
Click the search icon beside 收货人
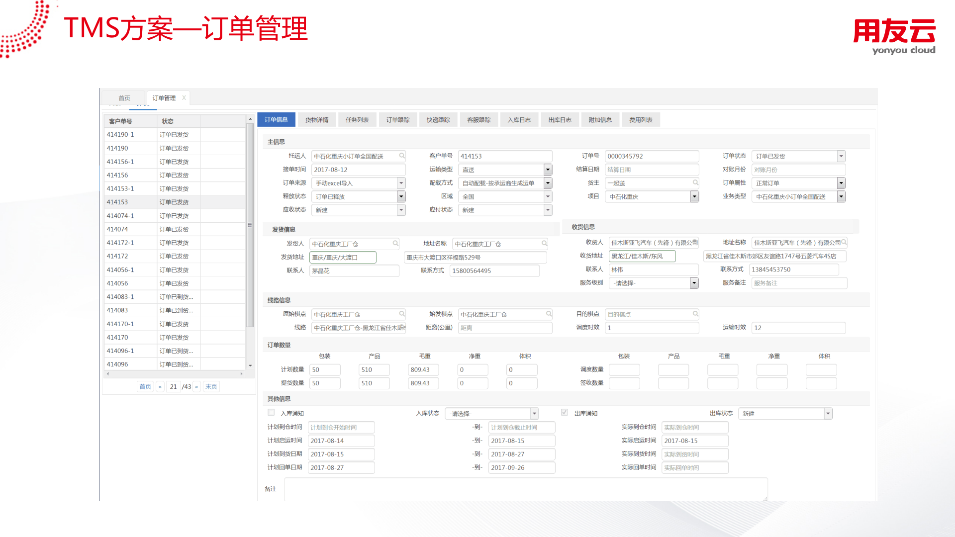click(694, 243)
